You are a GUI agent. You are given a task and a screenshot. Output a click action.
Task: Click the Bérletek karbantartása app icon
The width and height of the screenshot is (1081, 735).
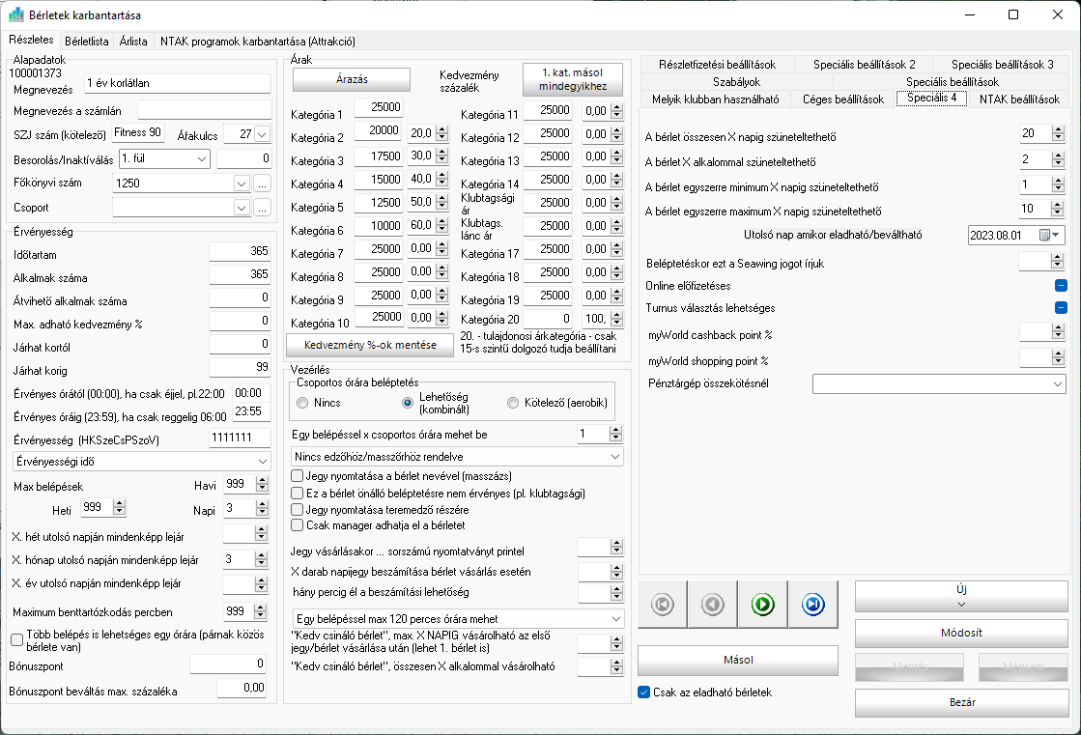click(15, 14)
